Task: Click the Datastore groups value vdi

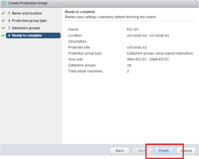Action: [x=129, y=65]
